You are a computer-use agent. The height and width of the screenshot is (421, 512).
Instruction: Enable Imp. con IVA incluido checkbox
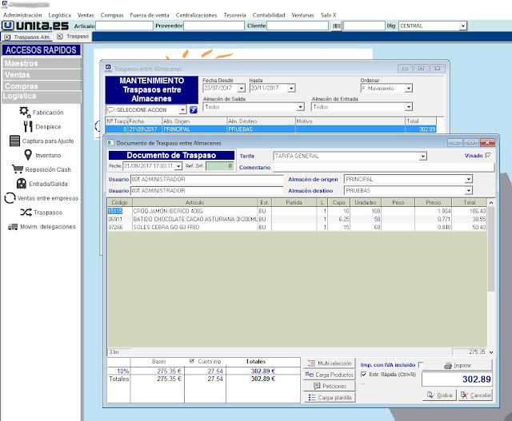pyautogui.click(x=422, y=364)
